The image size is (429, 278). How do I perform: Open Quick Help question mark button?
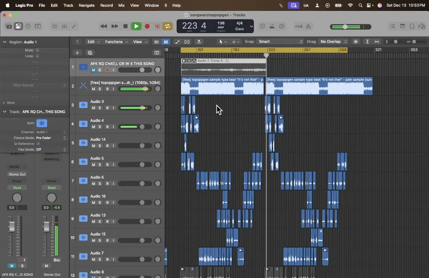click(28, 27)
